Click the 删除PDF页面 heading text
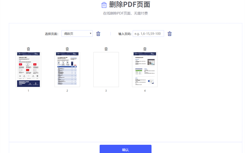This screenshot has width=245, height=153. tap(130, 5)
